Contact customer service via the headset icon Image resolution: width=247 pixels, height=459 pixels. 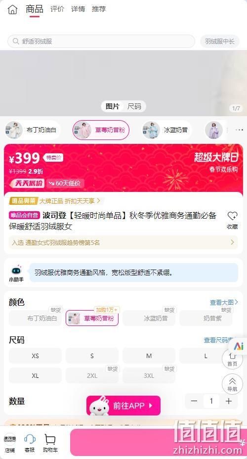30,440
